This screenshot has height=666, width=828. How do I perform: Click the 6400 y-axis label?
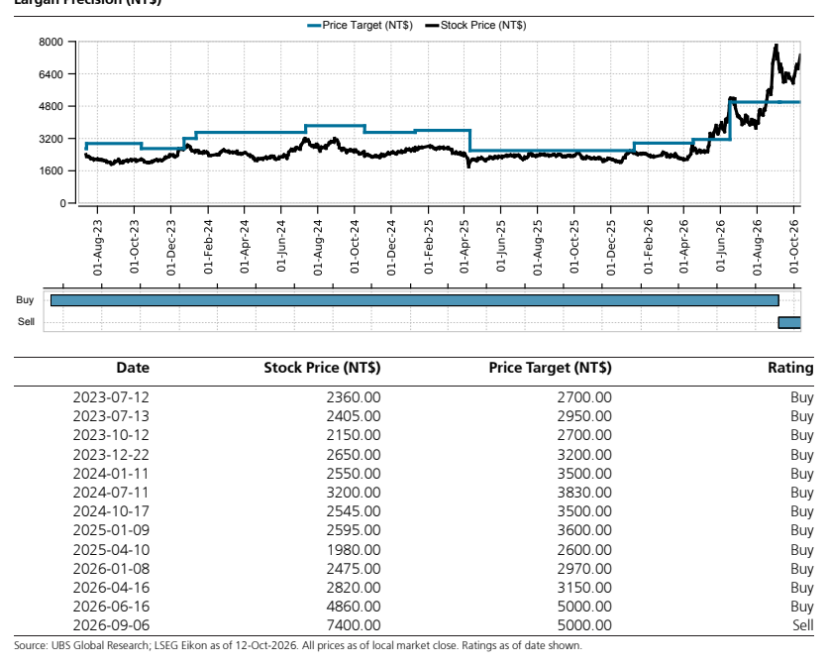[51, 74]
